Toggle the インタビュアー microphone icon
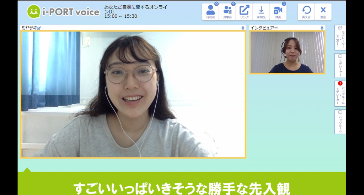This screenshot has height=195, width=364. pos(322,28)
